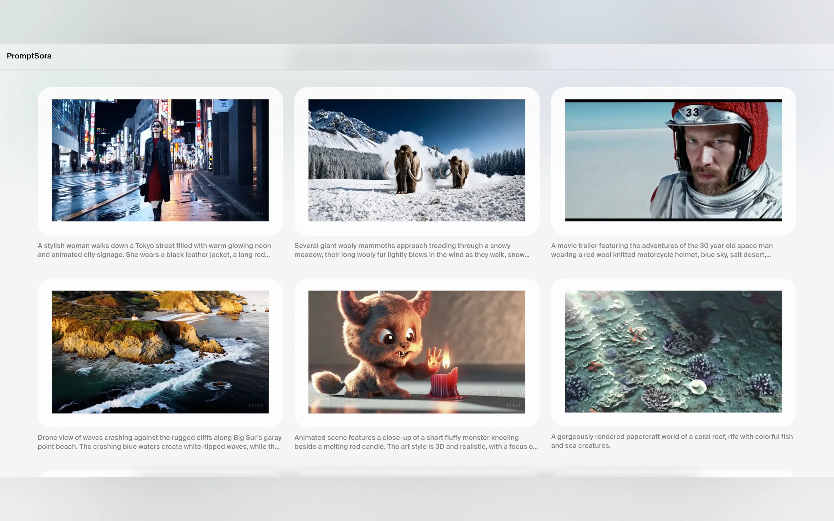Open the Tokyo street woman video thumbnail
The image size is (834, 521).
point(160,160)
